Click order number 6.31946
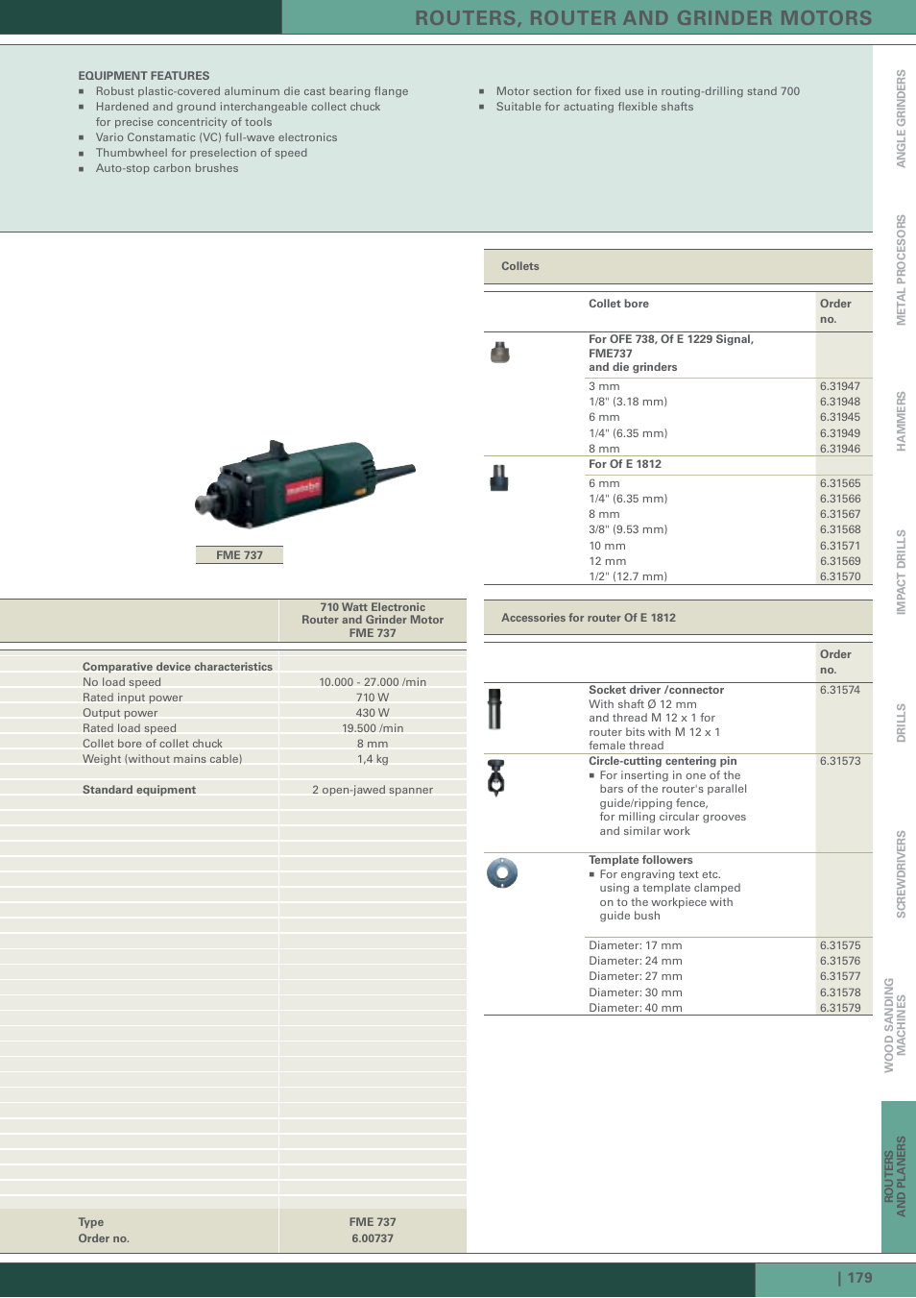This screenshot has height=1298, width=916. [x=840, y=449]
